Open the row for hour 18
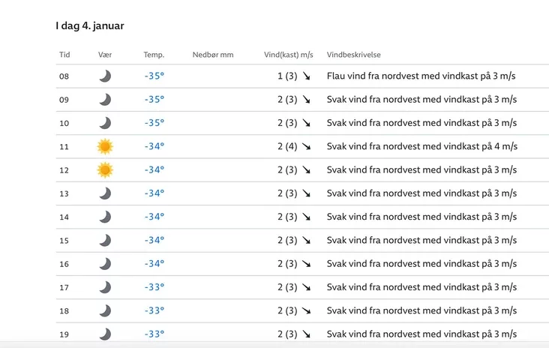 302,310
